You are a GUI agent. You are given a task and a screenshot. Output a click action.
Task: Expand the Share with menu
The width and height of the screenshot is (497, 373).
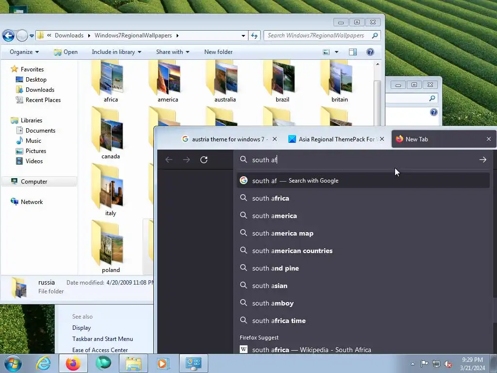(172, 52)
